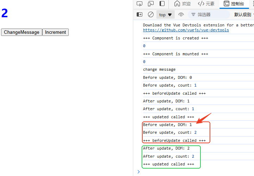The image size is (254, 176).
Task: Show the console sidebar icon
Action: (x=140, y=14)
